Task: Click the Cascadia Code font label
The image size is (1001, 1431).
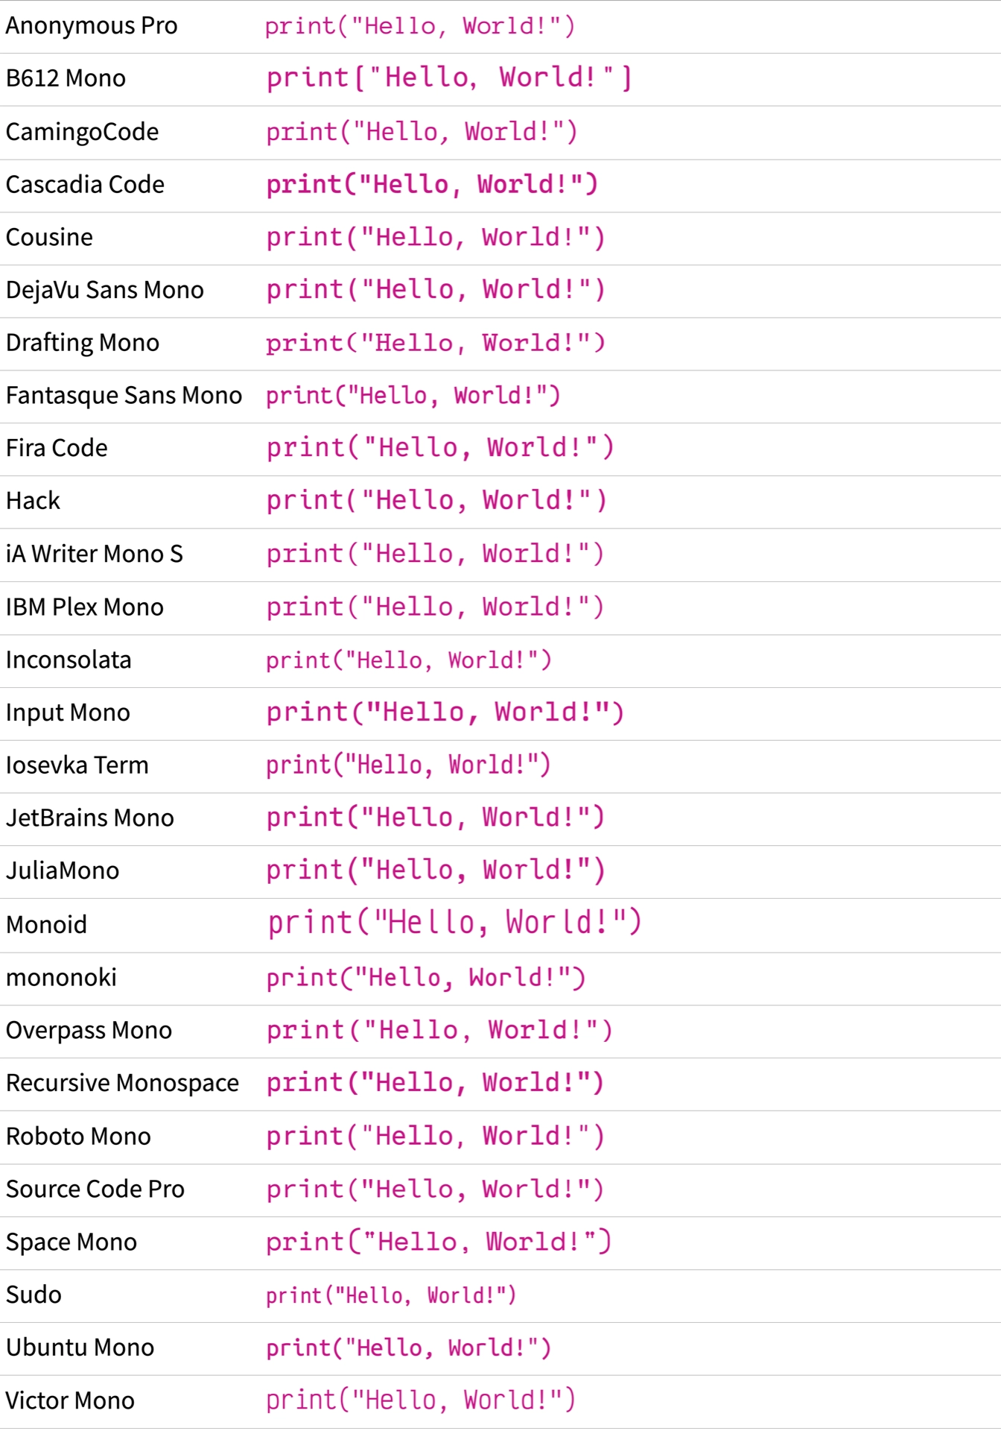Action: point(85,185)
